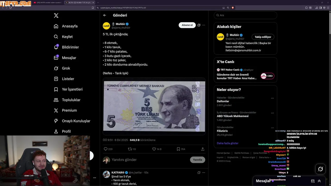Open Anasayfa home page
Screen dimensions: 331x186
click(x=66, y=26)
